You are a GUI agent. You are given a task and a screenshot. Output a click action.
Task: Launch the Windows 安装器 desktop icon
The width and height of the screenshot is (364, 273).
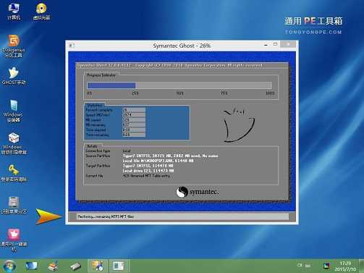click(13, 111)
